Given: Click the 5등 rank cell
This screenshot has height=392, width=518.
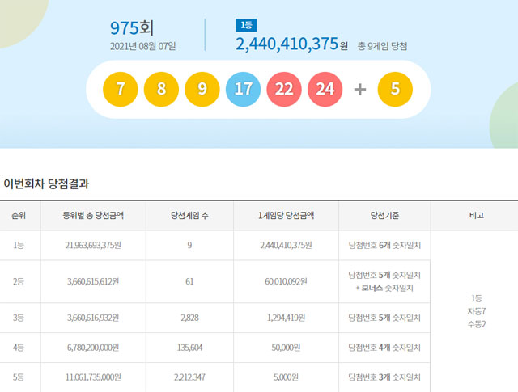Looking at the screenshot, I should tap(19, 377).
